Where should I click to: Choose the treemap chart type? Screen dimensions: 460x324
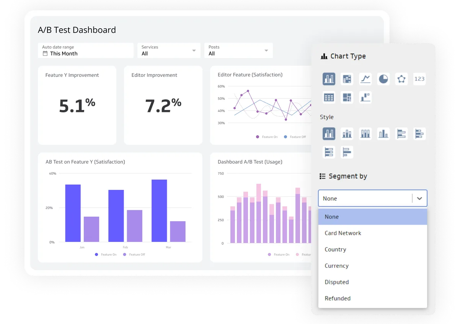click(347, 97)
